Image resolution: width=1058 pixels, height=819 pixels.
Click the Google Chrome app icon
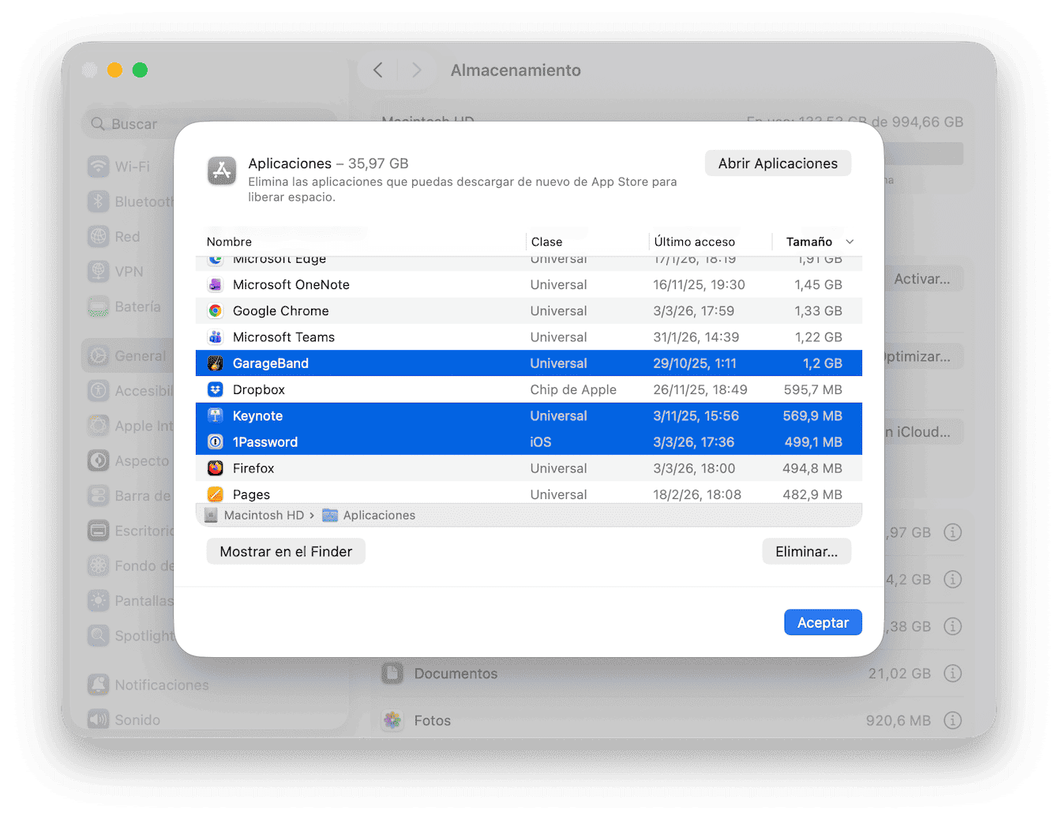[215, 311]
